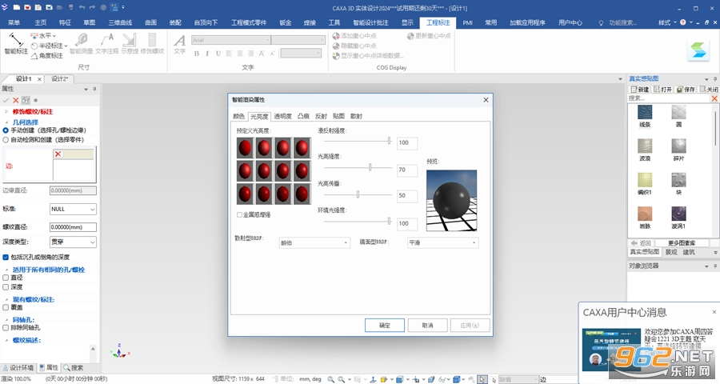Open the 特征 ribbon tab
Image resolution: width=720 pixels, height=384 pixels.
[65, 22]
